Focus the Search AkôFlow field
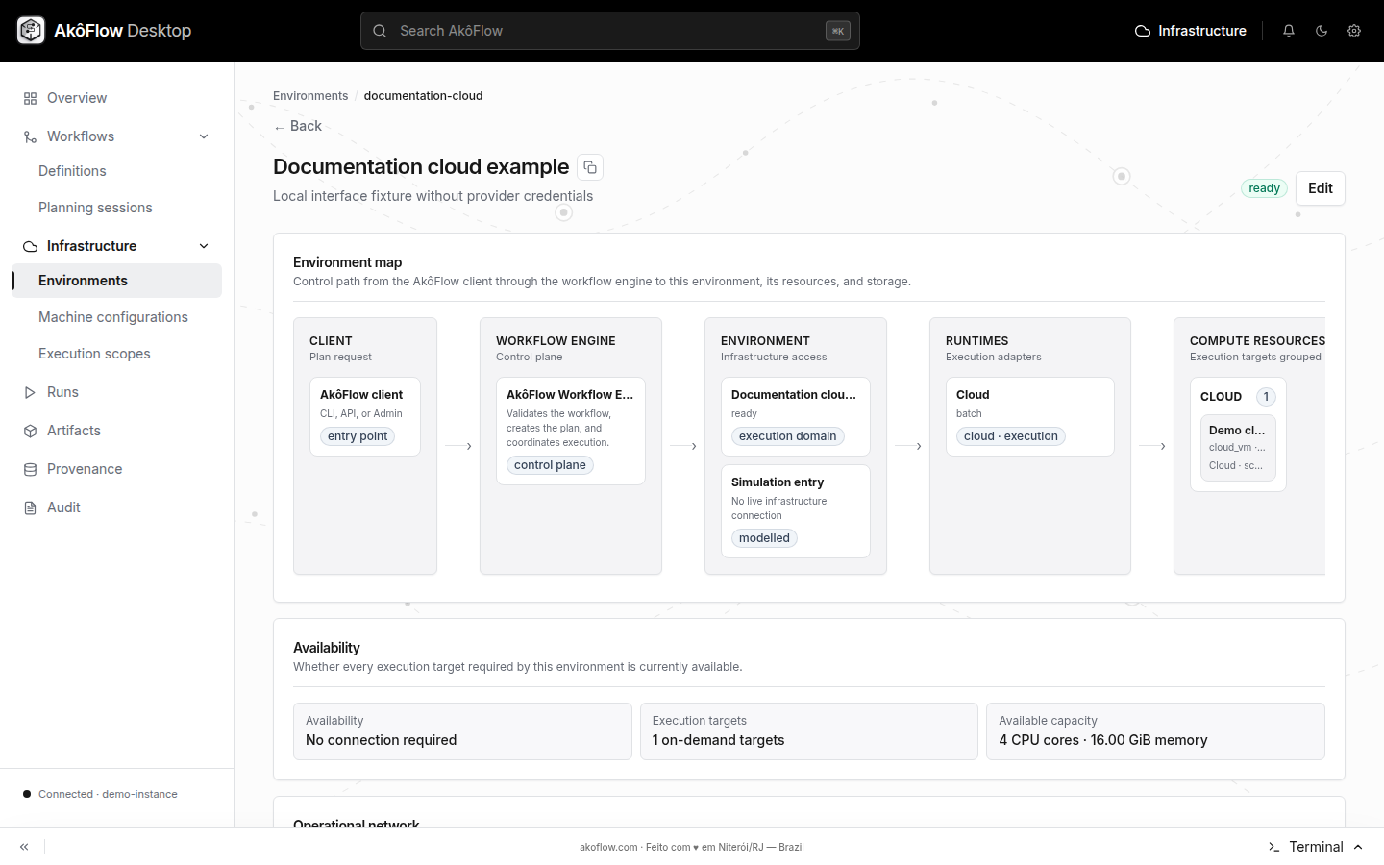Viewport: 1384px width, 865px height. [x=610, y=31]
